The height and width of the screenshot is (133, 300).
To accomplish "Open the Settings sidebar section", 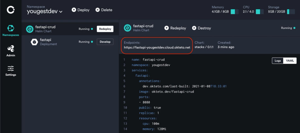I will click(x=11, y=71).
